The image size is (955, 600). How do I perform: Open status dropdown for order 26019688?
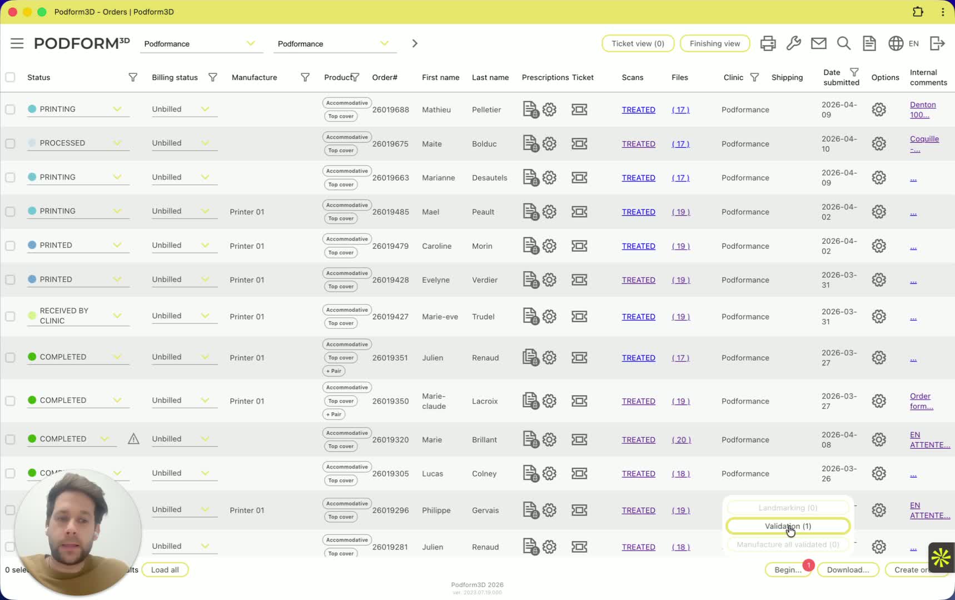coord(78,109)
